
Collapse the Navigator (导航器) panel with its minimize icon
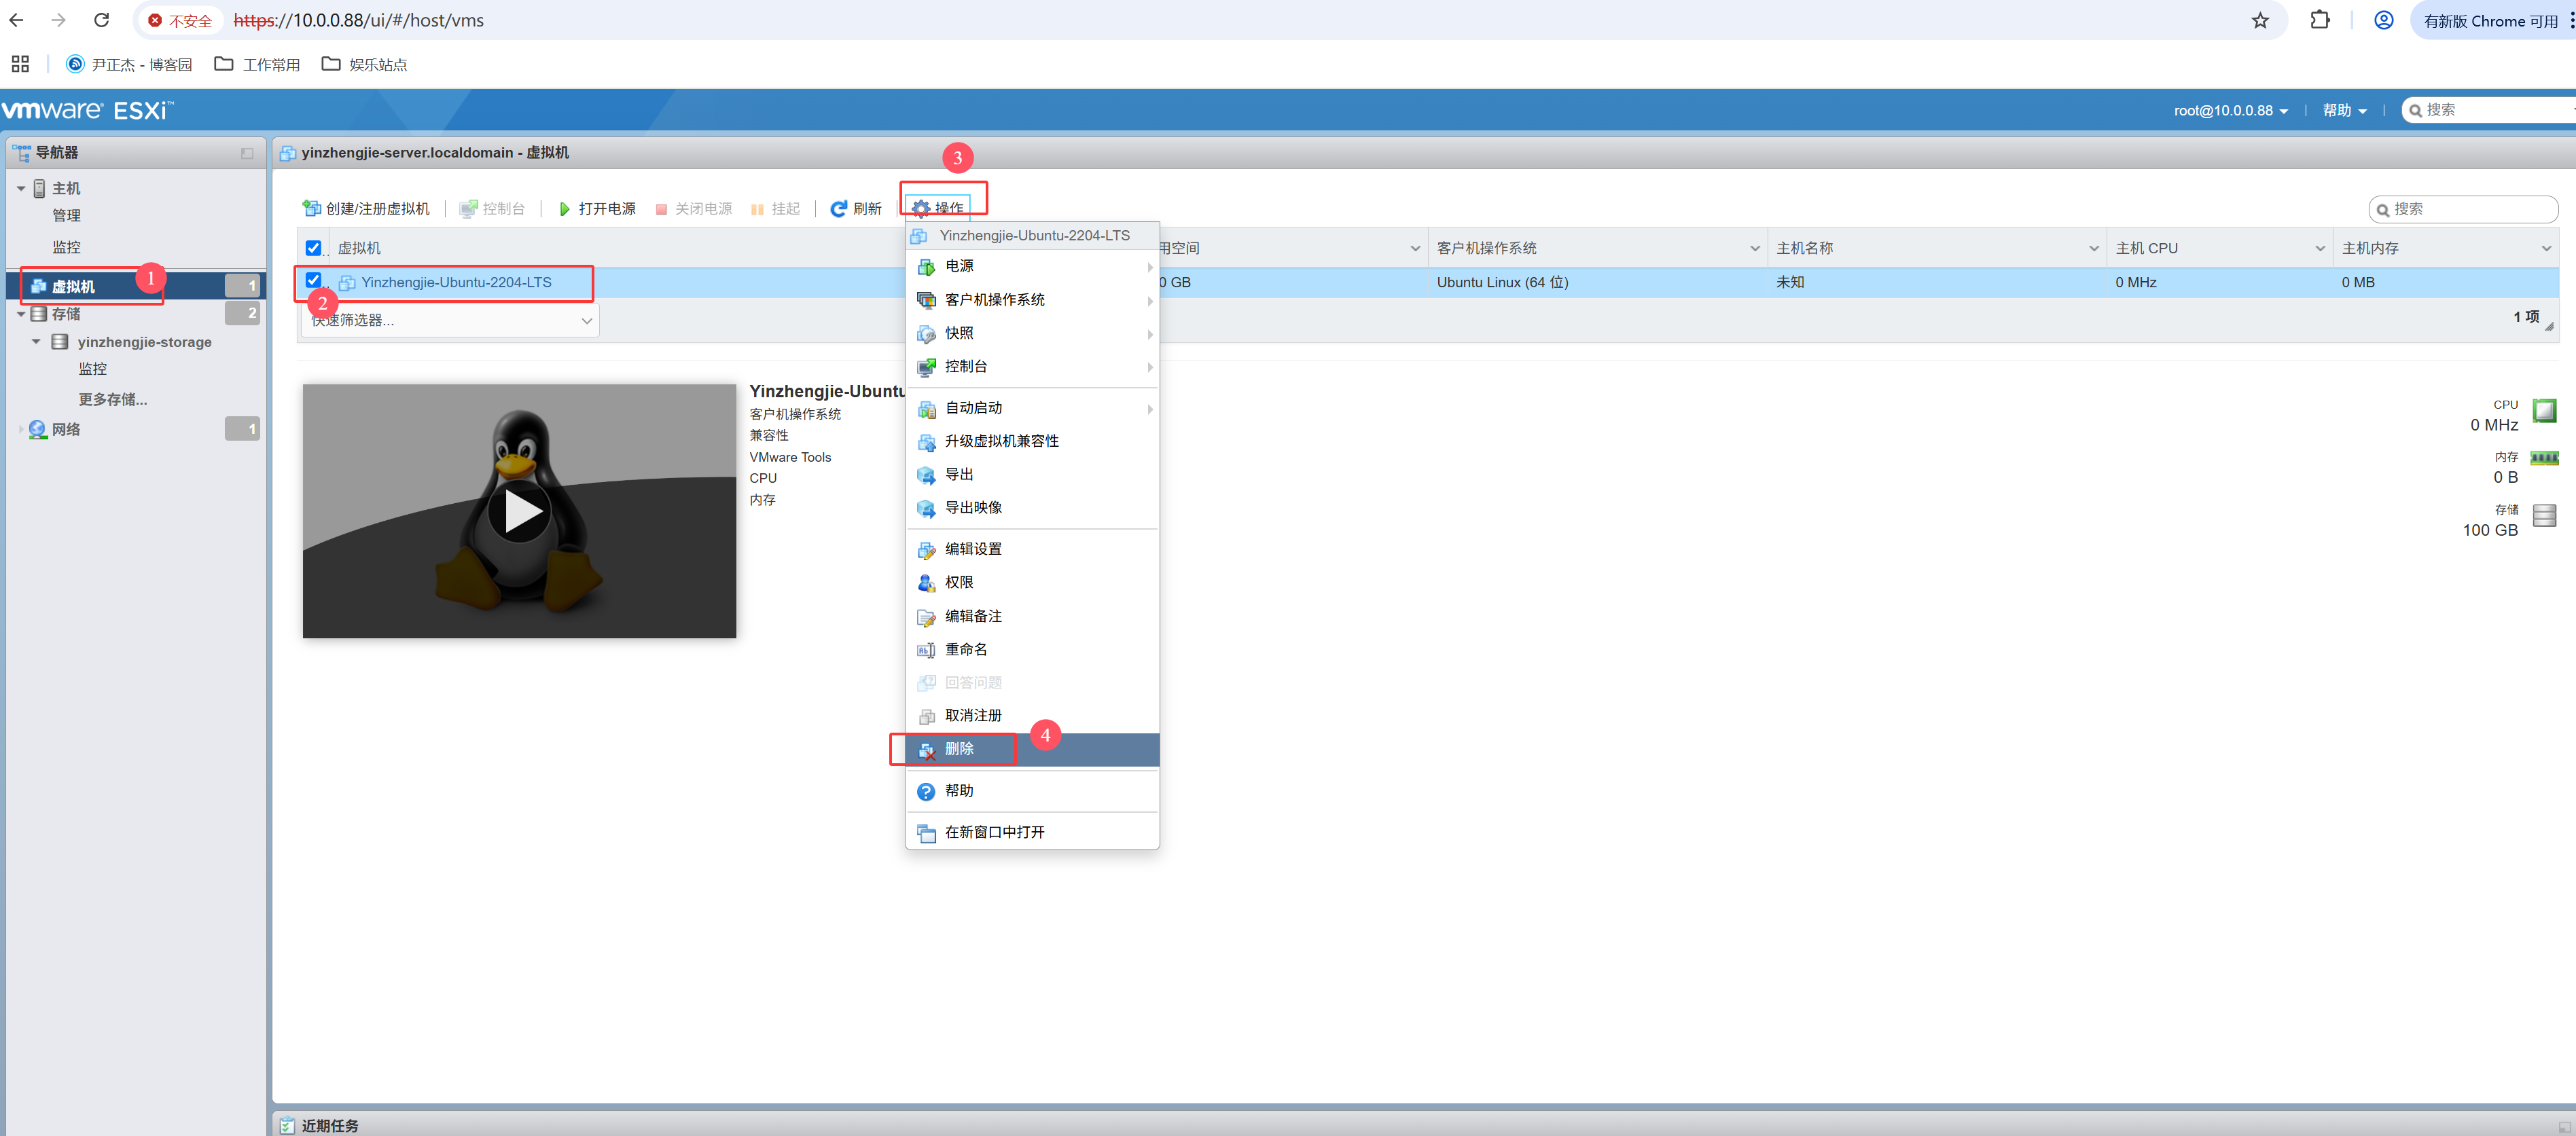pos(247,153)
